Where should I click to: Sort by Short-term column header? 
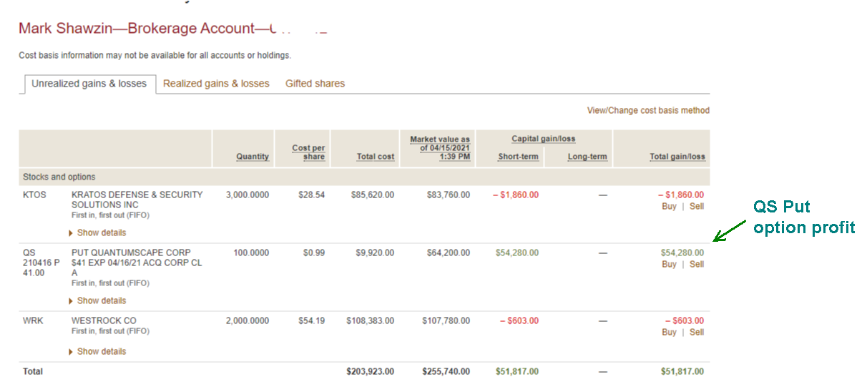518,157
